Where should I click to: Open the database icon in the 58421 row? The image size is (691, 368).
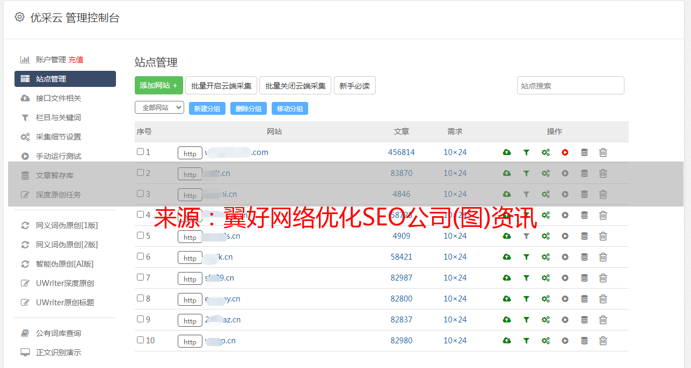(x=584, y=257)
